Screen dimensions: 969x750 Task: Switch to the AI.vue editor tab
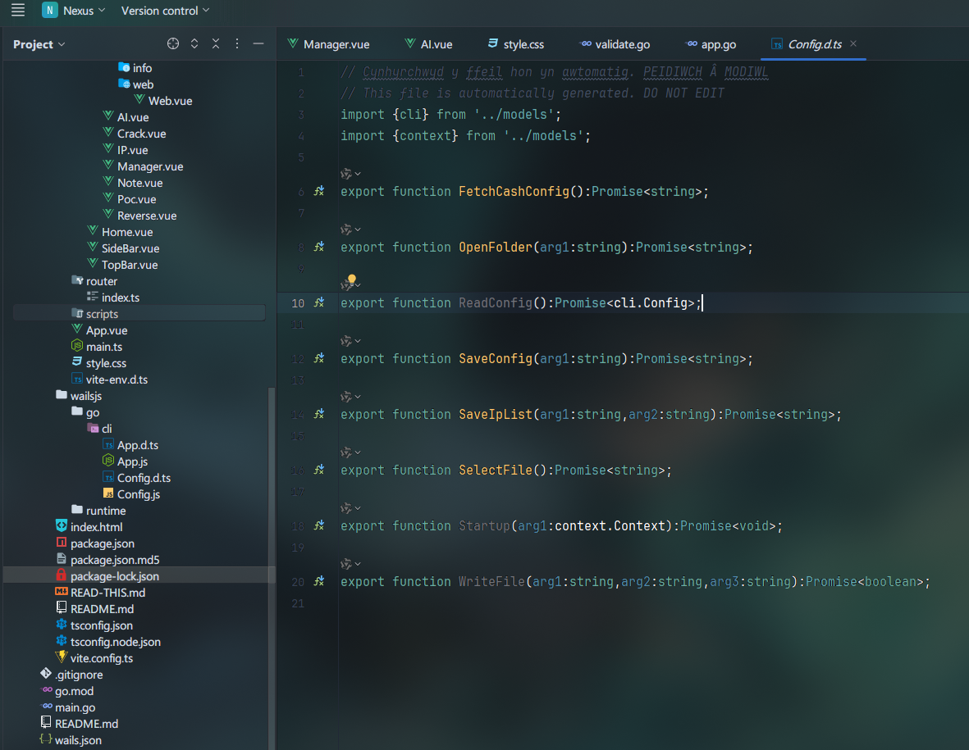coord(428,44)
